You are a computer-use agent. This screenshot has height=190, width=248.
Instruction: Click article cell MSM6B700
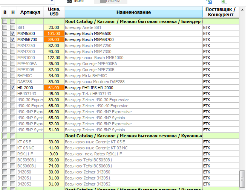[30, 40]
